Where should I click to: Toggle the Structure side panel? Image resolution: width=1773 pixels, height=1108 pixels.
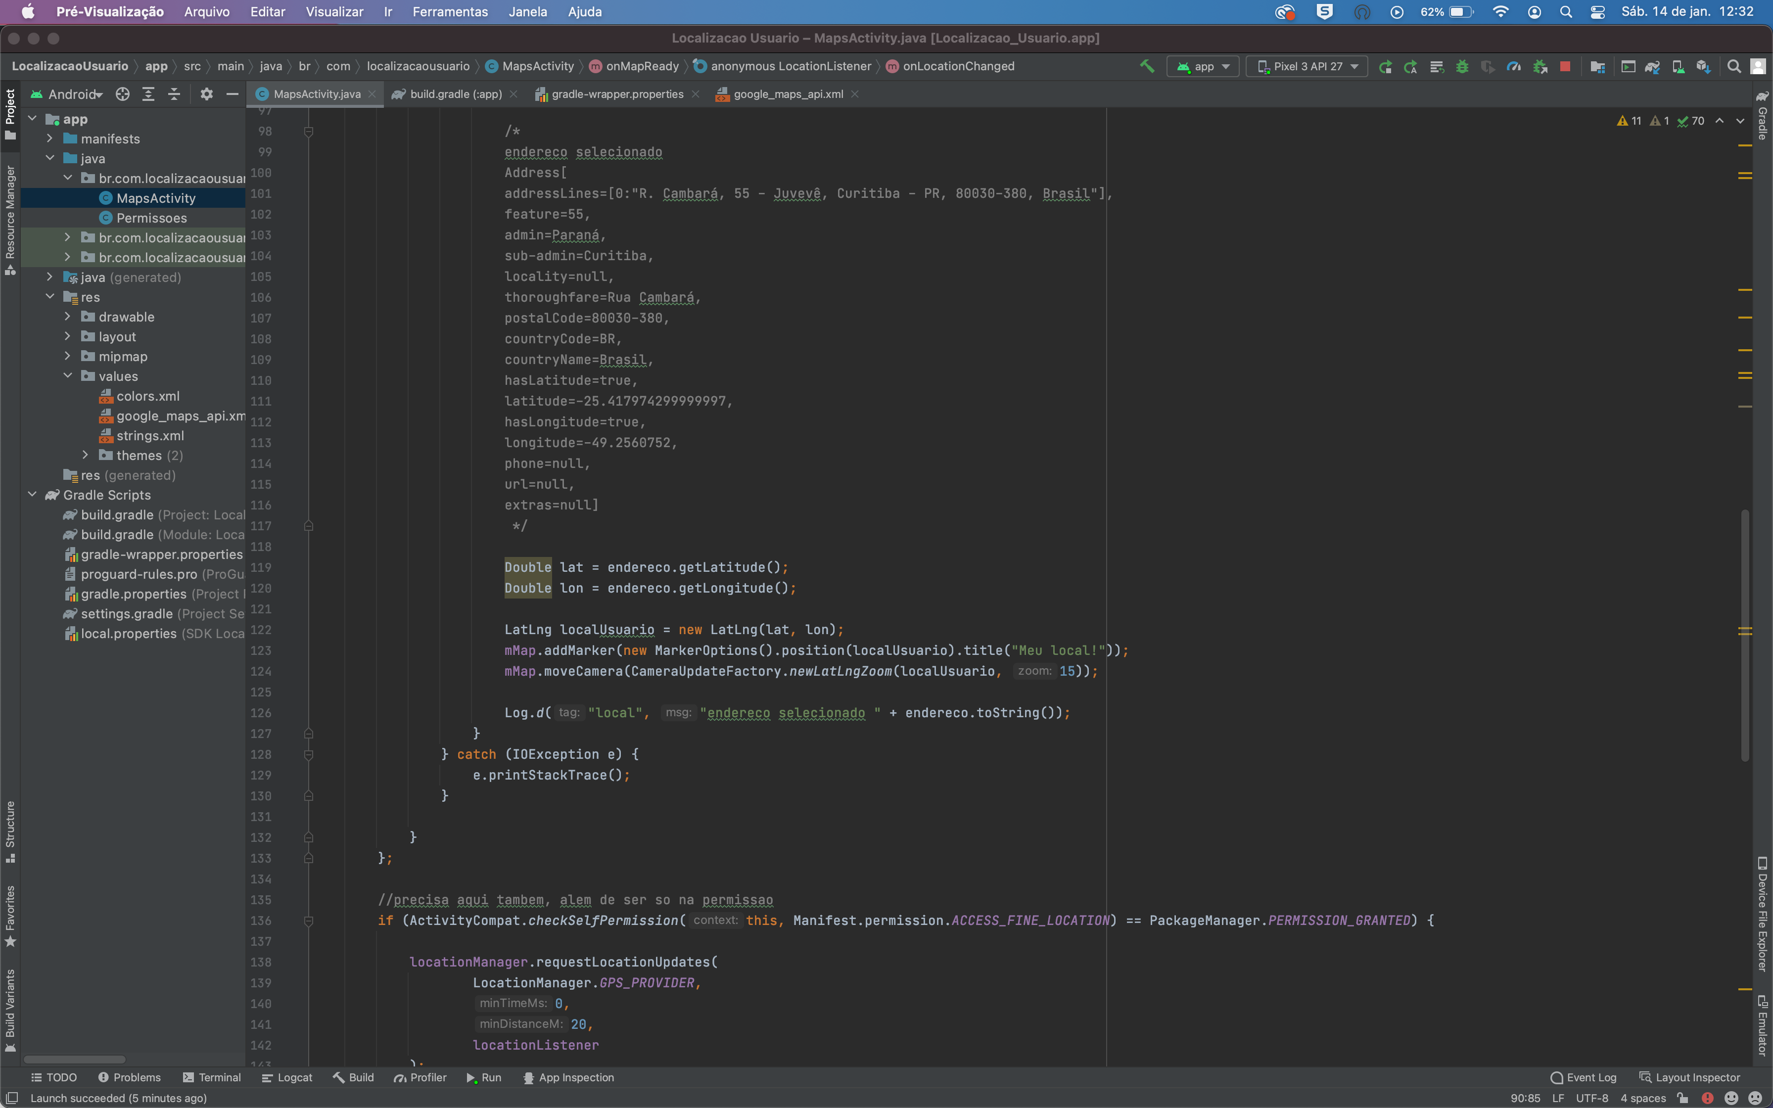click(x=10, y=831)
